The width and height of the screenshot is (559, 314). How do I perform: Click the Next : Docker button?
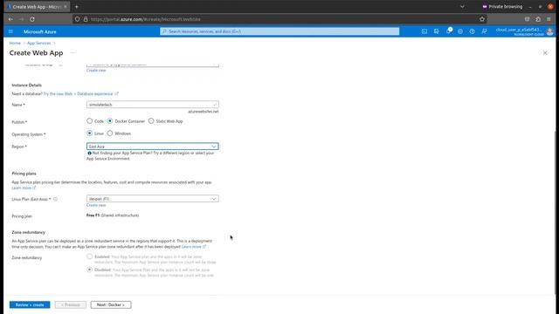[111, 304]
